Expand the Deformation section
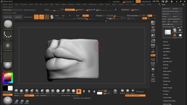This screenshot has width=187, height=105. [167, 71]
